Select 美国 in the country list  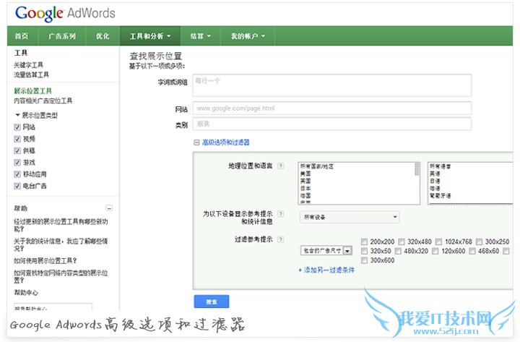click(x=305, y=174)
